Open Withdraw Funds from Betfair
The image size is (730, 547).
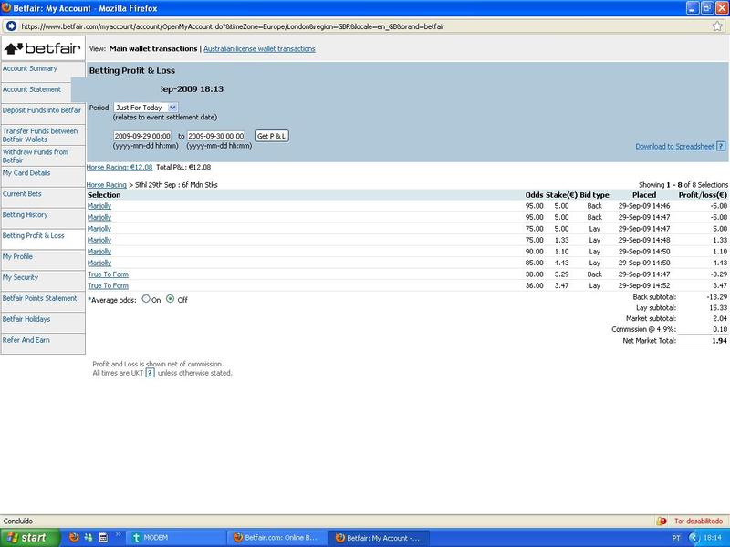click(36, 156)
